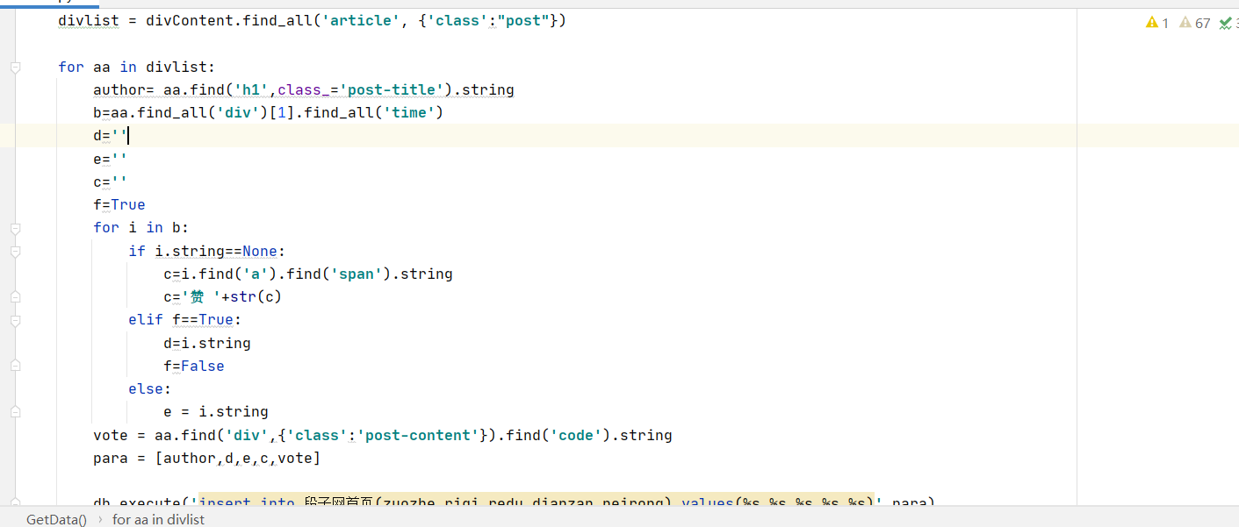Select 'for aa in divlist' breadcrumb
1239x527 pixels.
(x=158, y=519)
